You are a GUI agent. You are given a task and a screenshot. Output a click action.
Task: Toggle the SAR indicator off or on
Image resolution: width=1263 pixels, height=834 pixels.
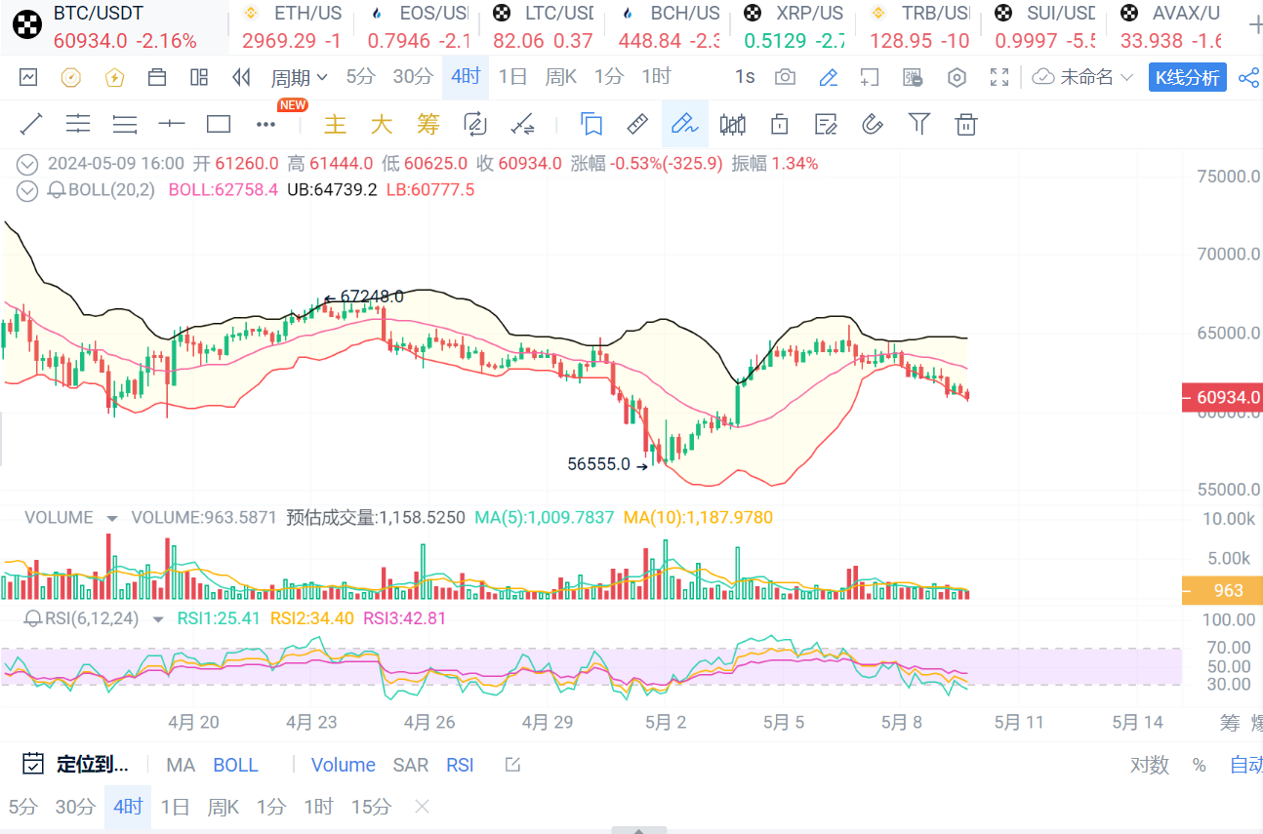pos(410,765)
